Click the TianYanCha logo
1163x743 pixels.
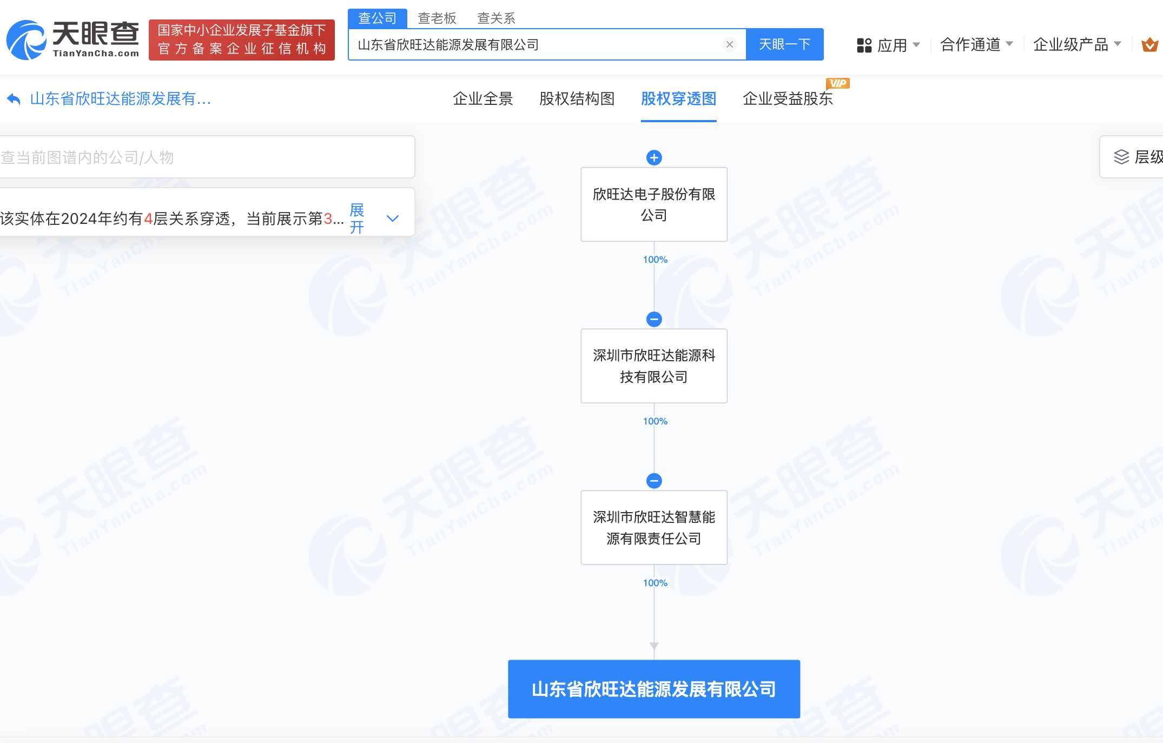pyautogui.click(x=72, y=39)
